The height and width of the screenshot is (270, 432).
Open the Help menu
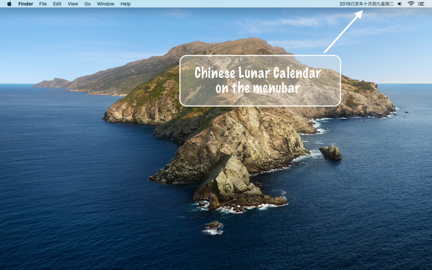tap(125, 4)
